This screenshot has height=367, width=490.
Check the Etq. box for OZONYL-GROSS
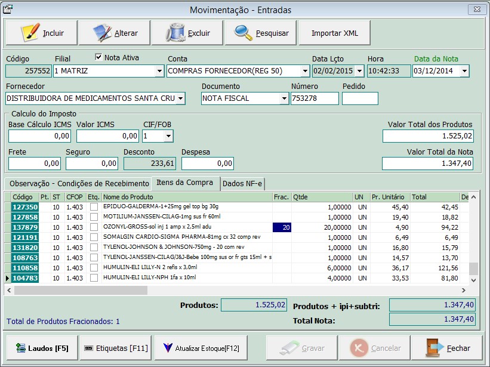click(x=94, y=227)
